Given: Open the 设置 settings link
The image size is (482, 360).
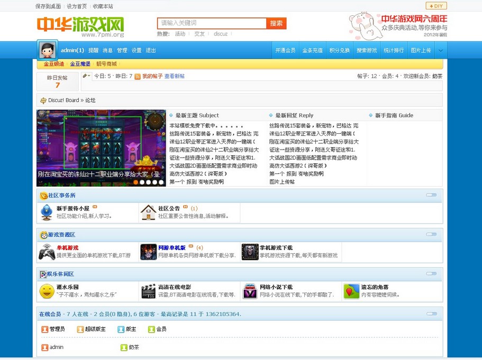Looking at the screenshot, I should point(137,50).
